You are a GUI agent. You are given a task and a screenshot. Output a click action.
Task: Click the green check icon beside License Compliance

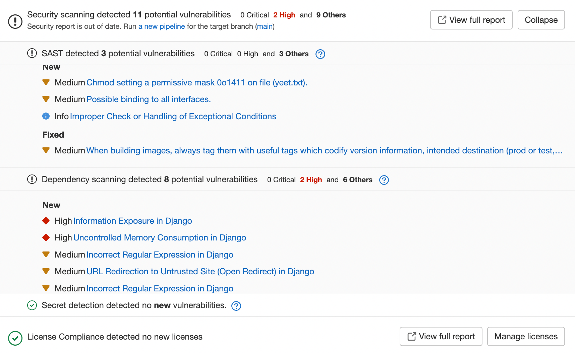tap(15, 338)
